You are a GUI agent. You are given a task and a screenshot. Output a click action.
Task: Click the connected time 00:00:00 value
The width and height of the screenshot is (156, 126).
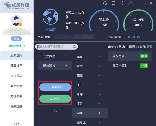(x=133, y=37)
